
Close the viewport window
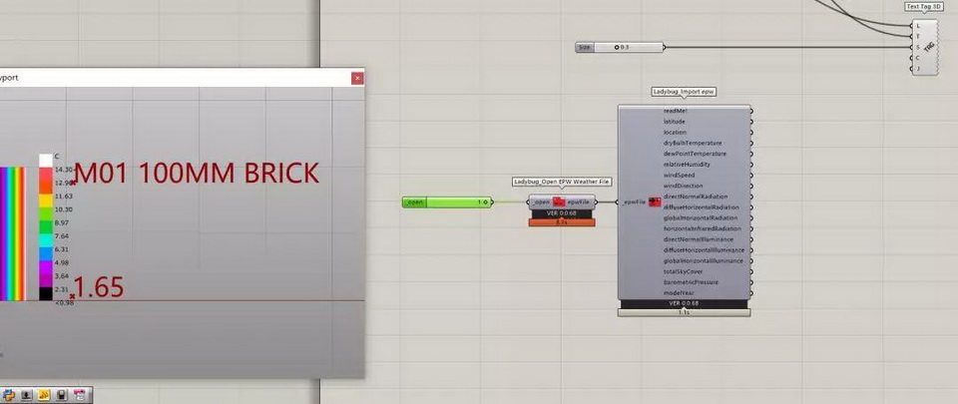pos(356,77)
